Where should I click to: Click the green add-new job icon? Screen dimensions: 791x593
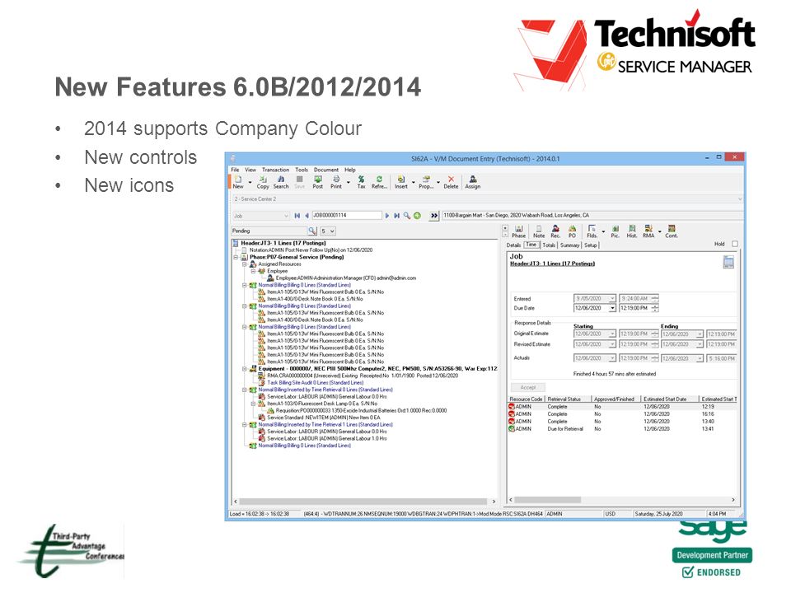click(x=417, y=216)
